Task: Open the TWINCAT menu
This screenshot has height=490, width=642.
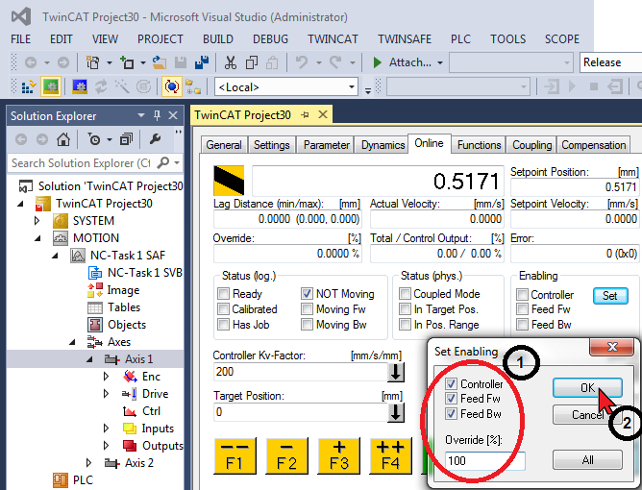Action: point(333,39)
